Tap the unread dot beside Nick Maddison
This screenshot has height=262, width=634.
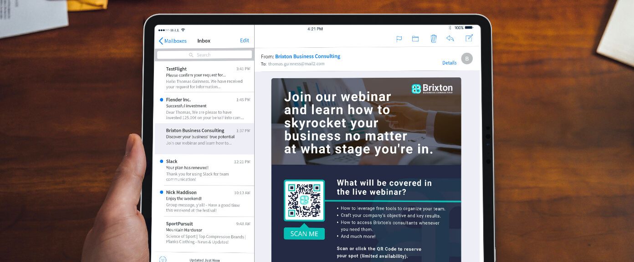(x=161, y=192)
